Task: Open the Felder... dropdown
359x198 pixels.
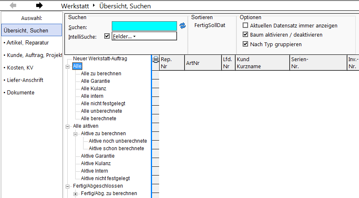Action: (x=144, y=36)
